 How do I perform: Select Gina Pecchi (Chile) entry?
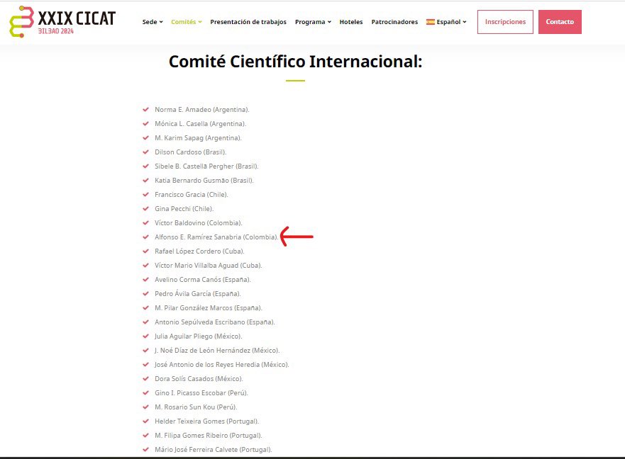coord(184,208)
